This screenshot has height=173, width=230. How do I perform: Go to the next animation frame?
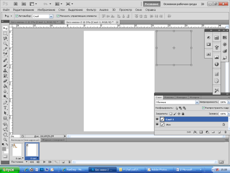50,162
